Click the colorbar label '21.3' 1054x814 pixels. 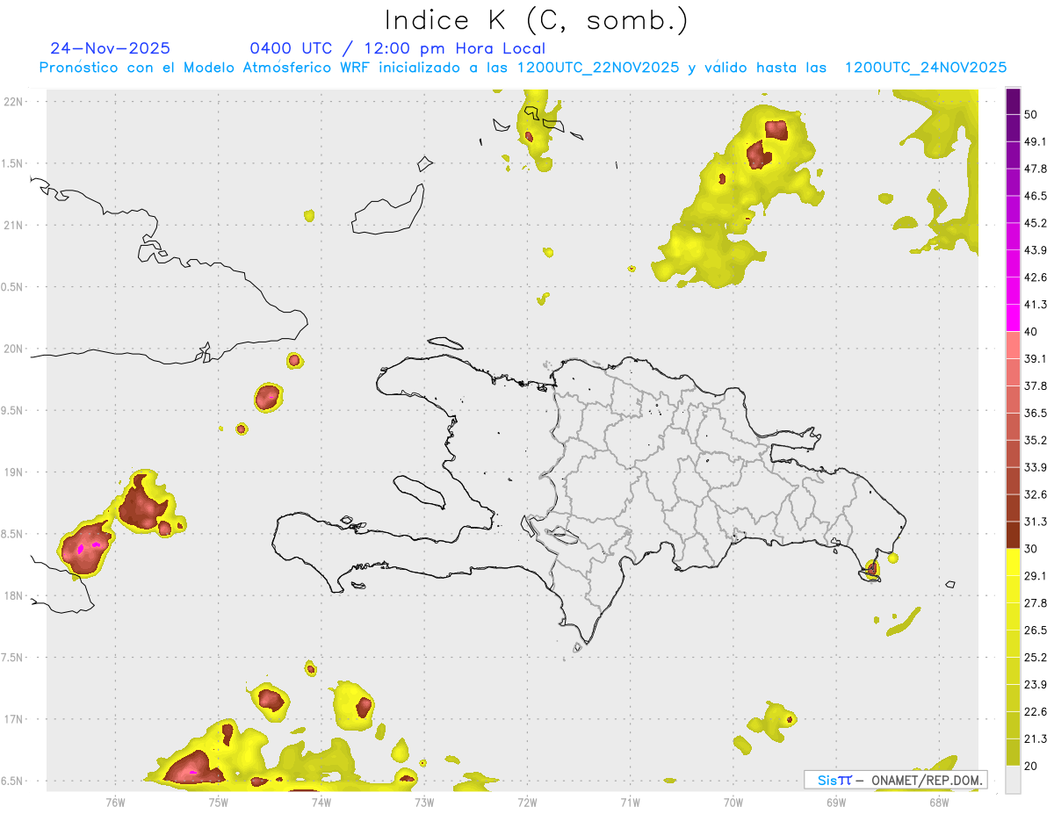tap(1036, 738)
